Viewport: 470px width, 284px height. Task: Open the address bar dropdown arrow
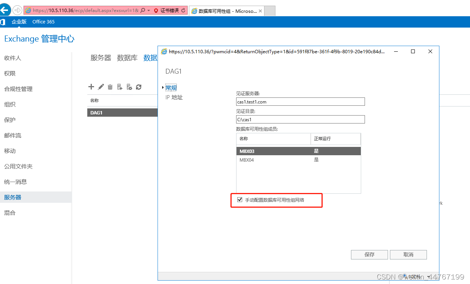pos(149,11)
